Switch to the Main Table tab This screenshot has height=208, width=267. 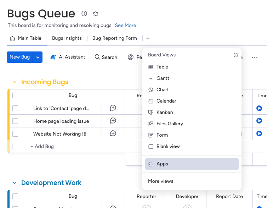tap(27, 38)
